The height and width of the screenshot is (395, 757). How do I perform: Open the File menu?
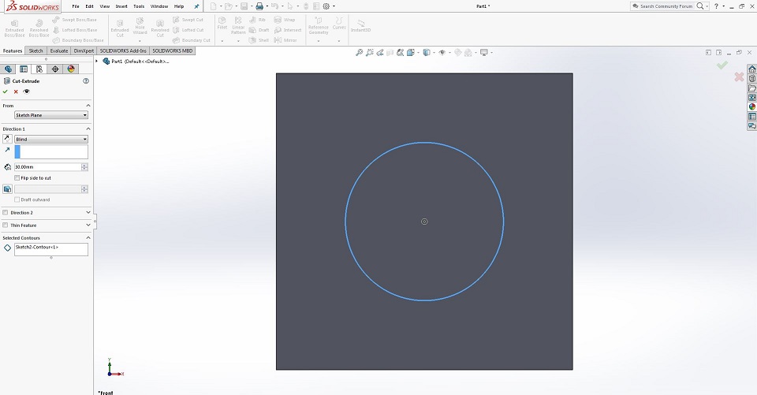click(x=76, y=6)
